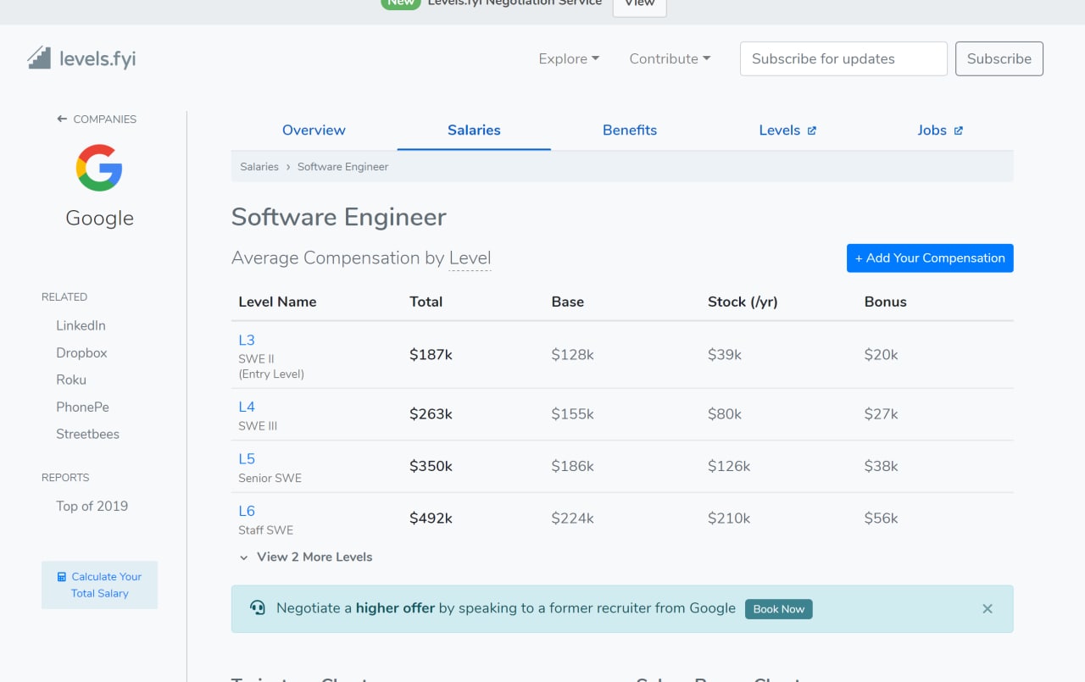This screenshot has height=682, width=1085.
Task: Open LinkedIn in related companies
Action: pos(81,325)
